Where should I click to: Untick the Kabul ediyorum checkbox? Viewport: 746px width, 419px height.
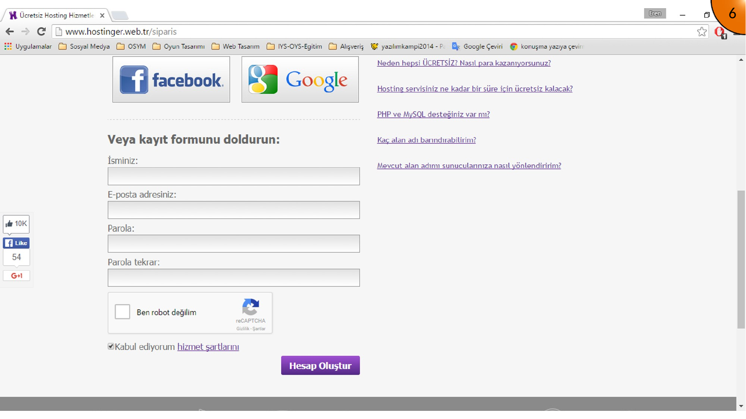pos(111,346)
